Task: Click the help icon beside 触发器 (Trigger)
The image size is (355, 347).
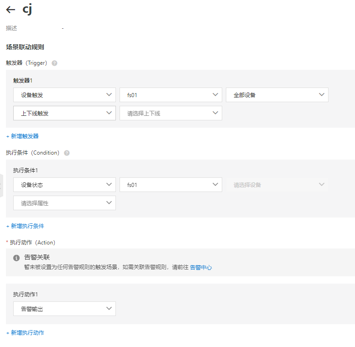Action: tap(55, 63)
